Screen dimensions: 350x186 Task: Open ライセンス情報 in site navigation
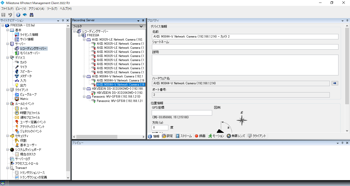click(29, 35)
